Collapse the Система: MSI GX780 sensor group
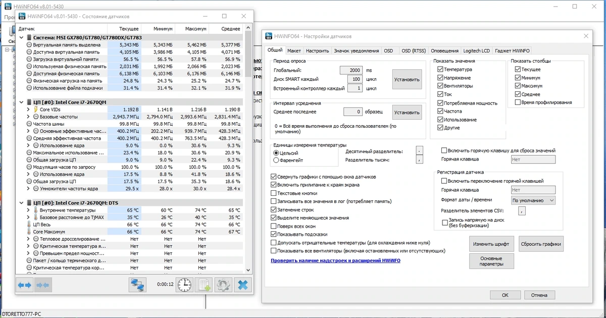The width and height of the screenshot is (606, 318). tap(21, 37)
